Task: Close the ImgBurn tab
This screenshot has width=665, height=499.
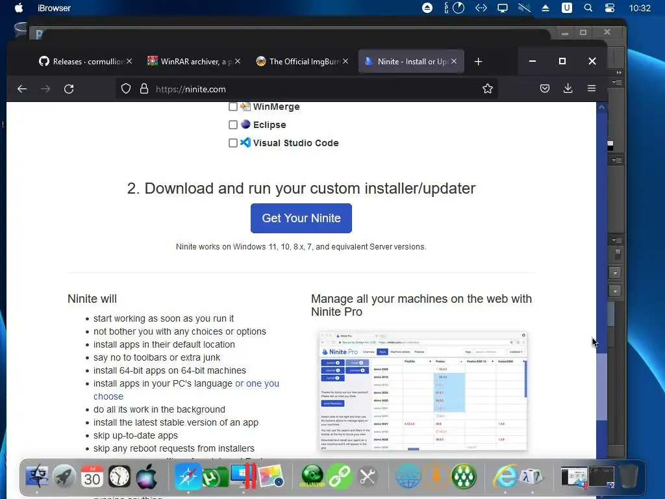Action: click(x=345, y=62)
